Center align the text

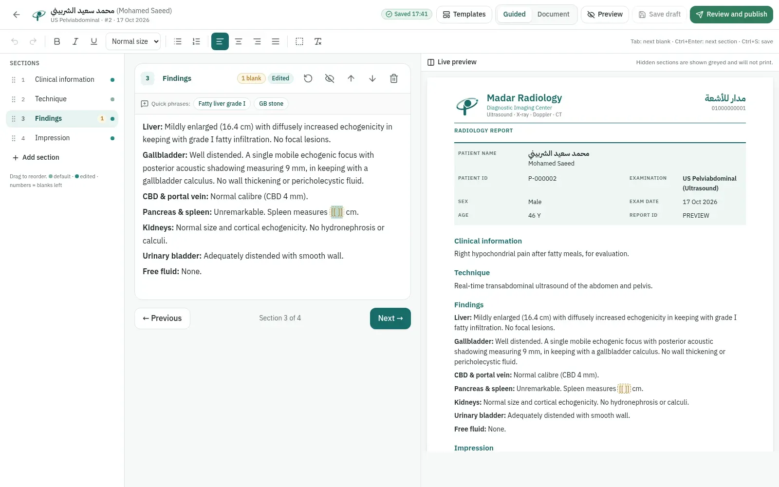coord(239,41)
